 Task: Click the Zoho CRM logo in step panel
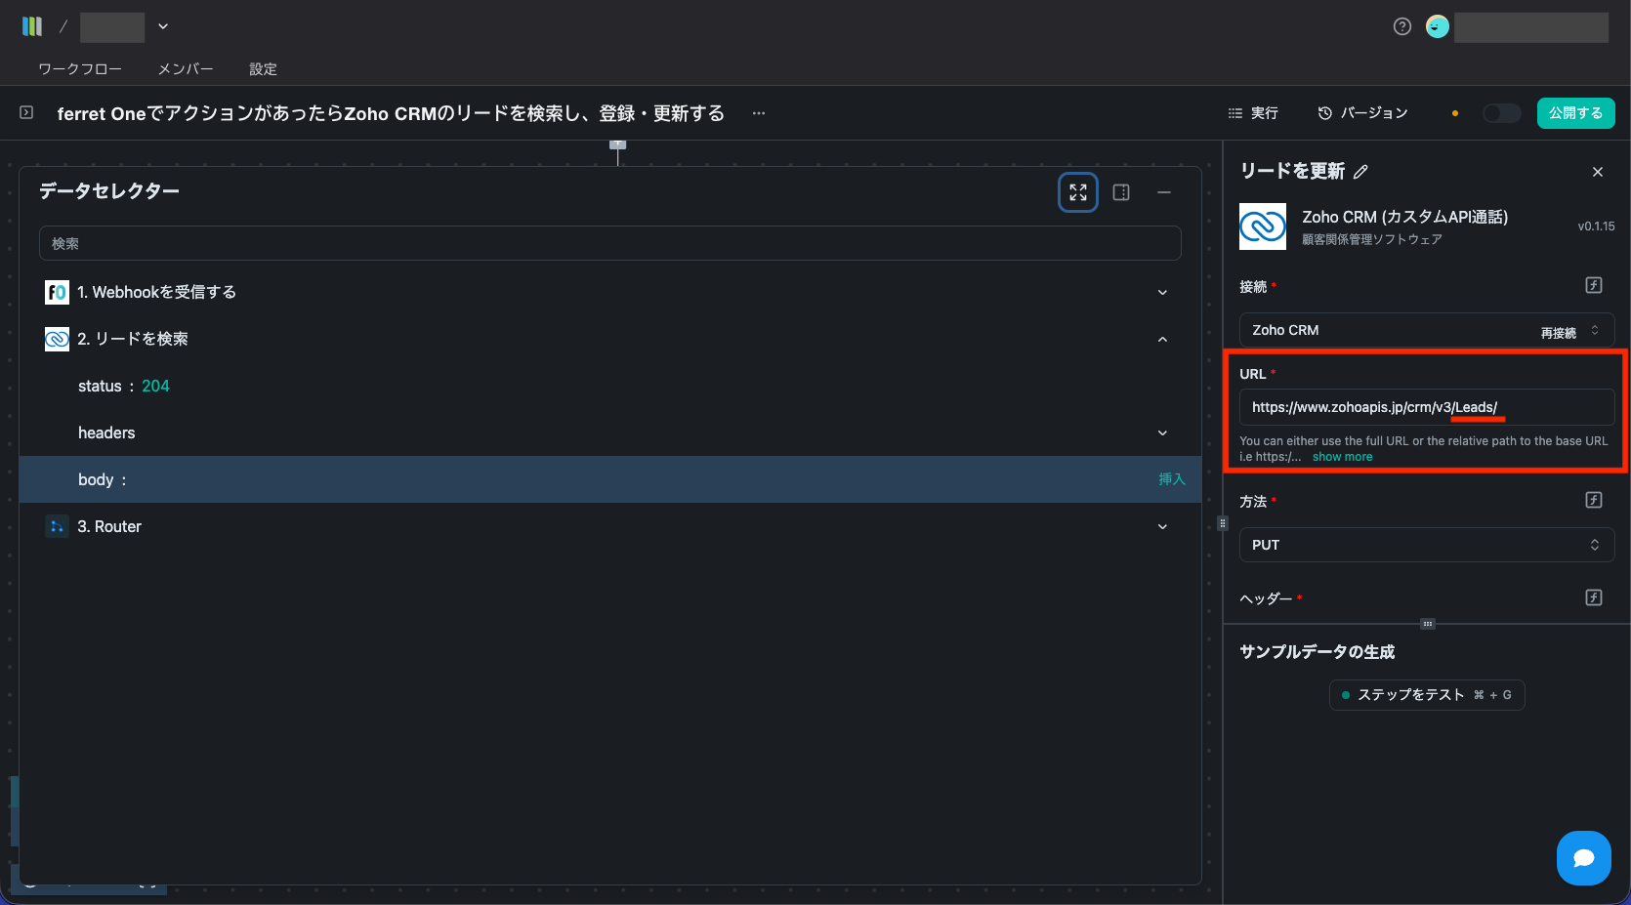(x=1263, y=226)
